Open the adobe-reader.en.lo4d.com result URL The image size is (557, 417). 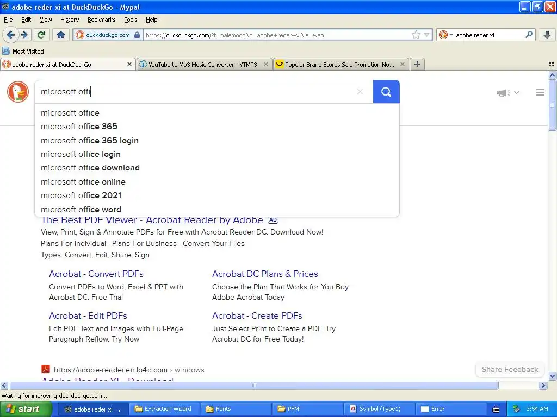pos(129,370)
